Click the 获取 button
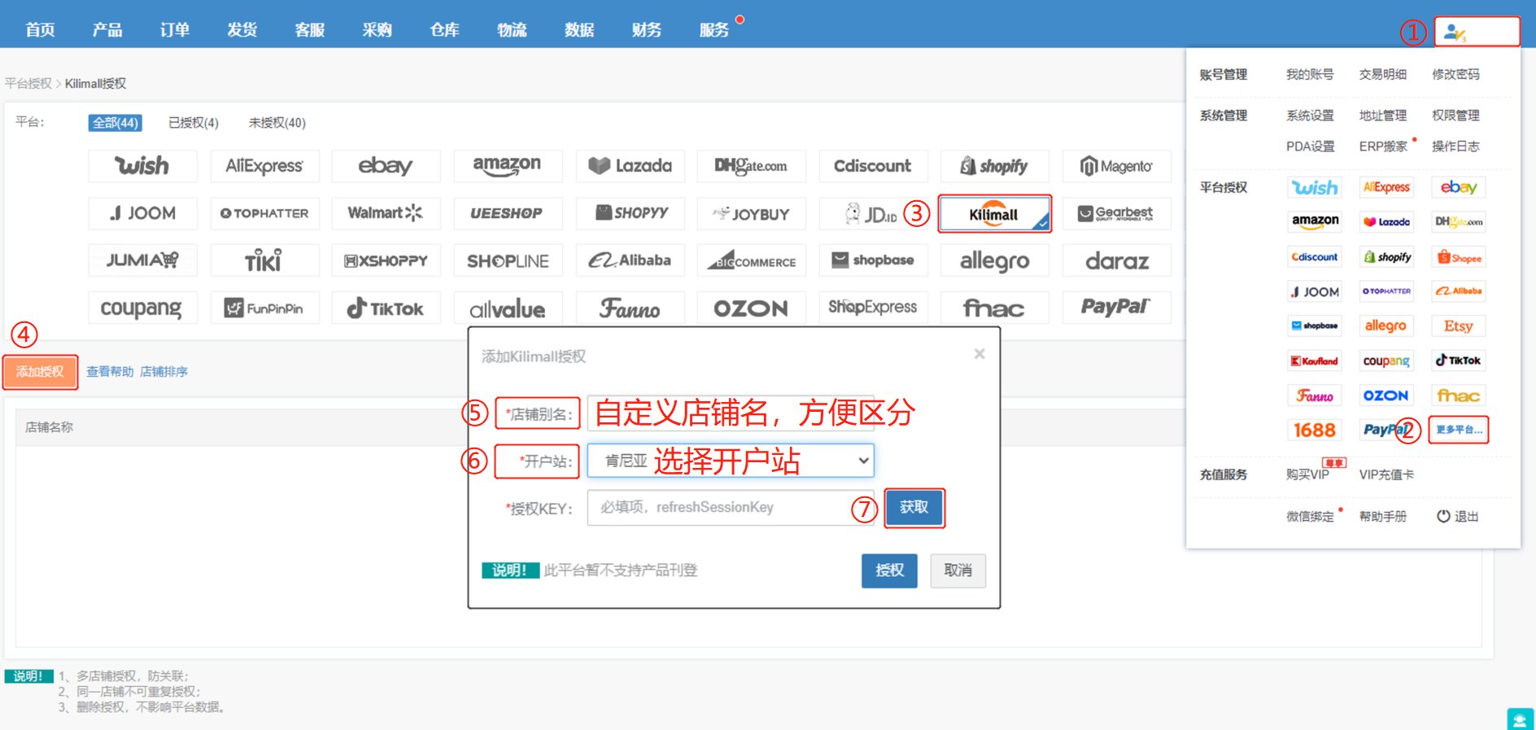1536x730 pixels. click(x=914, y=507)
